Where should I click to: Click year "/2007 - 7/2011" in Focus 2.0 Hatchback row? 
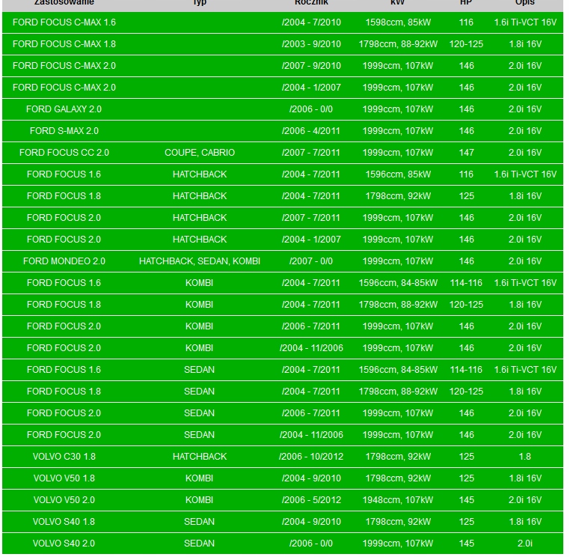click(x=311, y=218)
